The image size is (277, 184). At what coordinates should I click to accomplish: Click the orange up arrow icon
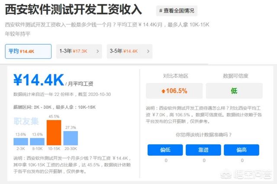coord(163,91)
